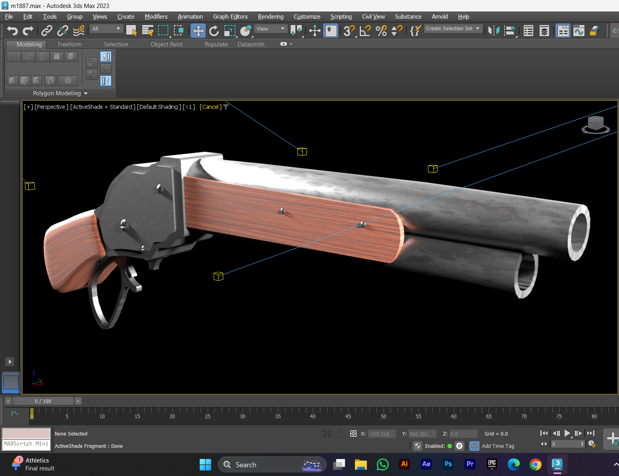Toggle the selection lock in the status bar

point(340,434)
